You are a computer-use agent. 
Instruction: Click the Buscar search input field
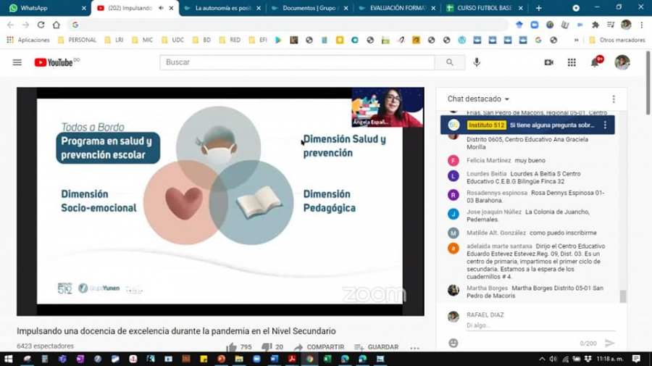click(297, 63)
